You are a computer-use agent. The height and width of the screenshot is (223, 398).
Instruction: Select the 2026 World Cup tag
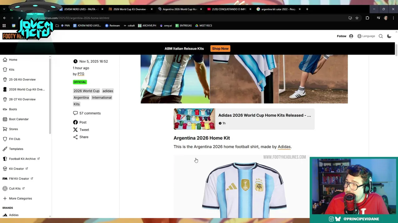point(86,91)
